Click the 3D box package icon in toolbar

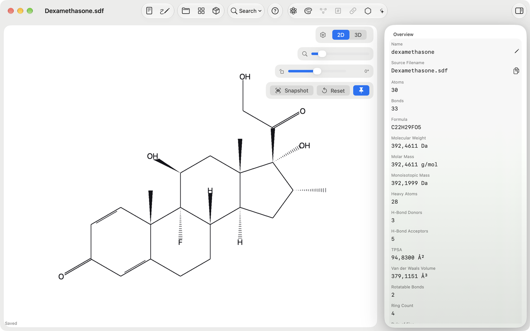point(216,11)
